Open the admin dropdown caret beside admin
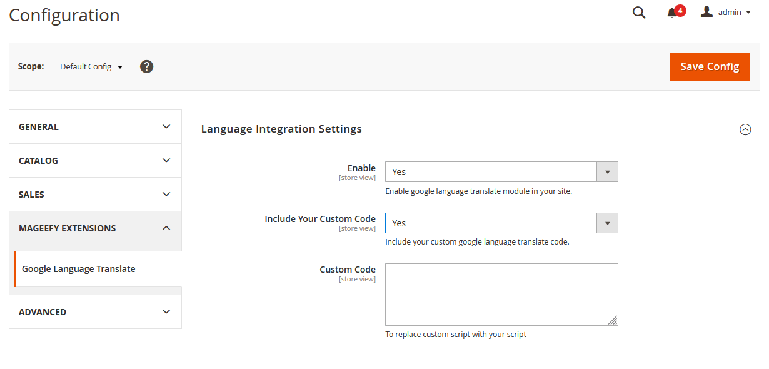 pyautogui.click(x=748, y=11)
